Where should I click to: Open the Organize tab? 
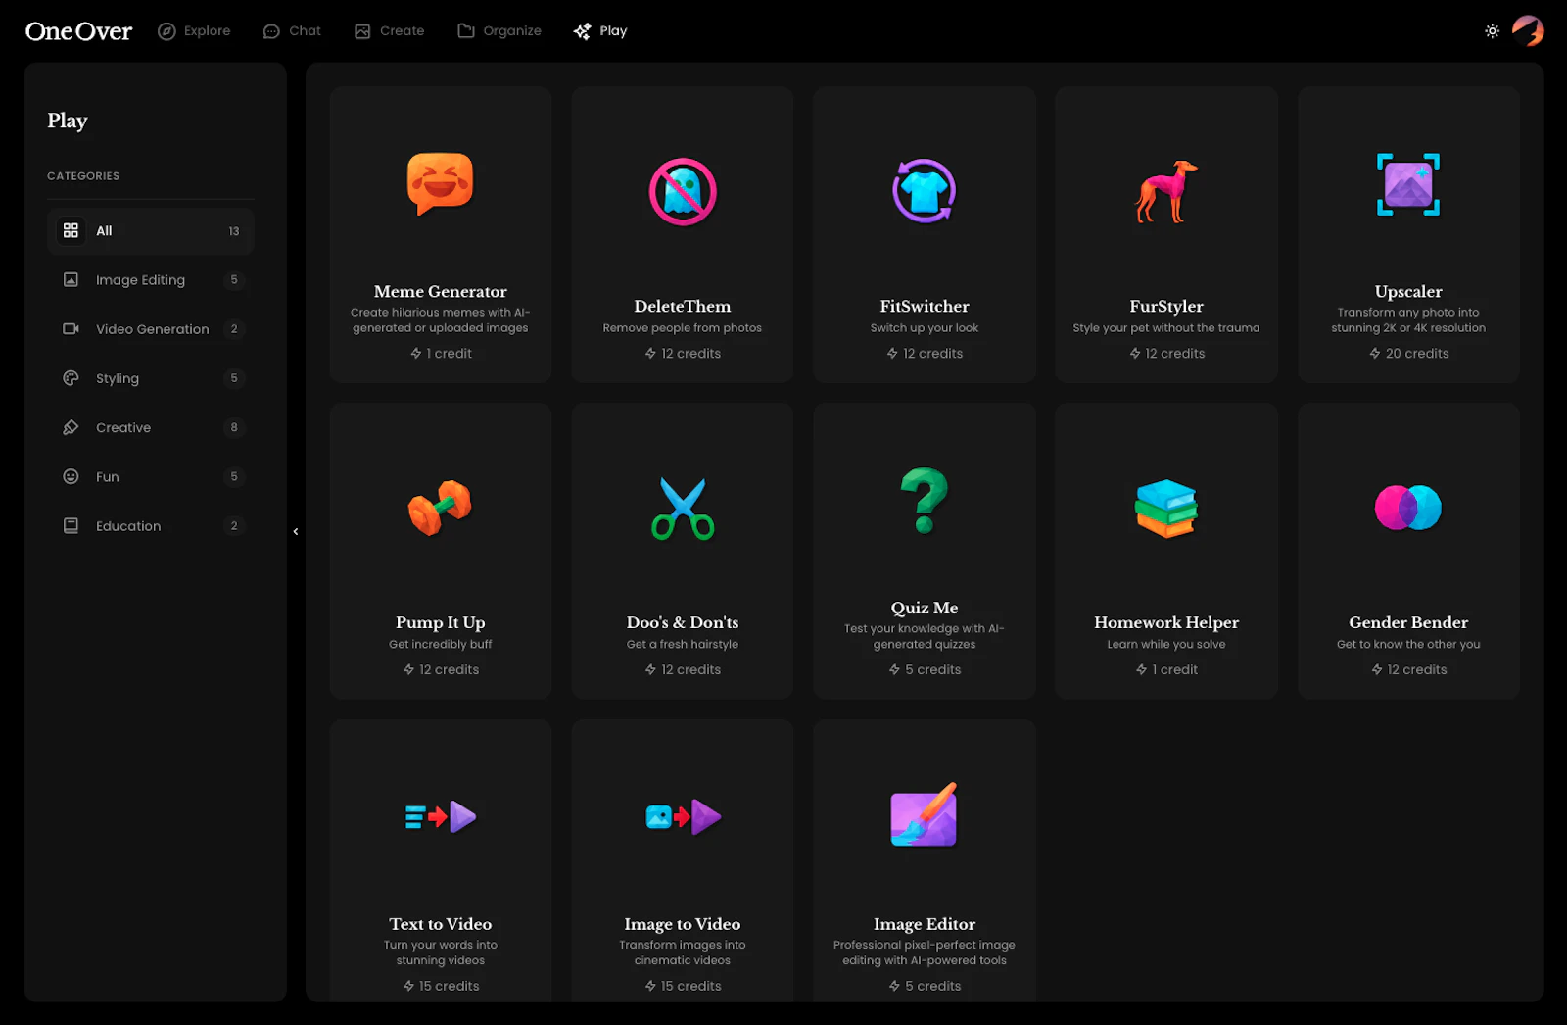pos(499,31)
